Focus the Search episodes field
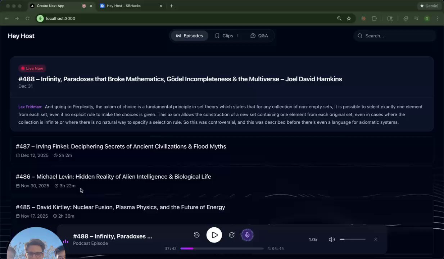 click(395, 36)
